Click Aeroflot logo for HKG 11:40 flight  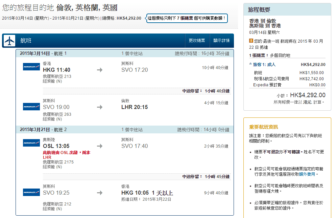[x=31, y=67]
